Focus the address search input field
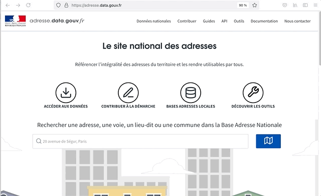This screenshot has height=196, width=321. [x=140, y=141]
